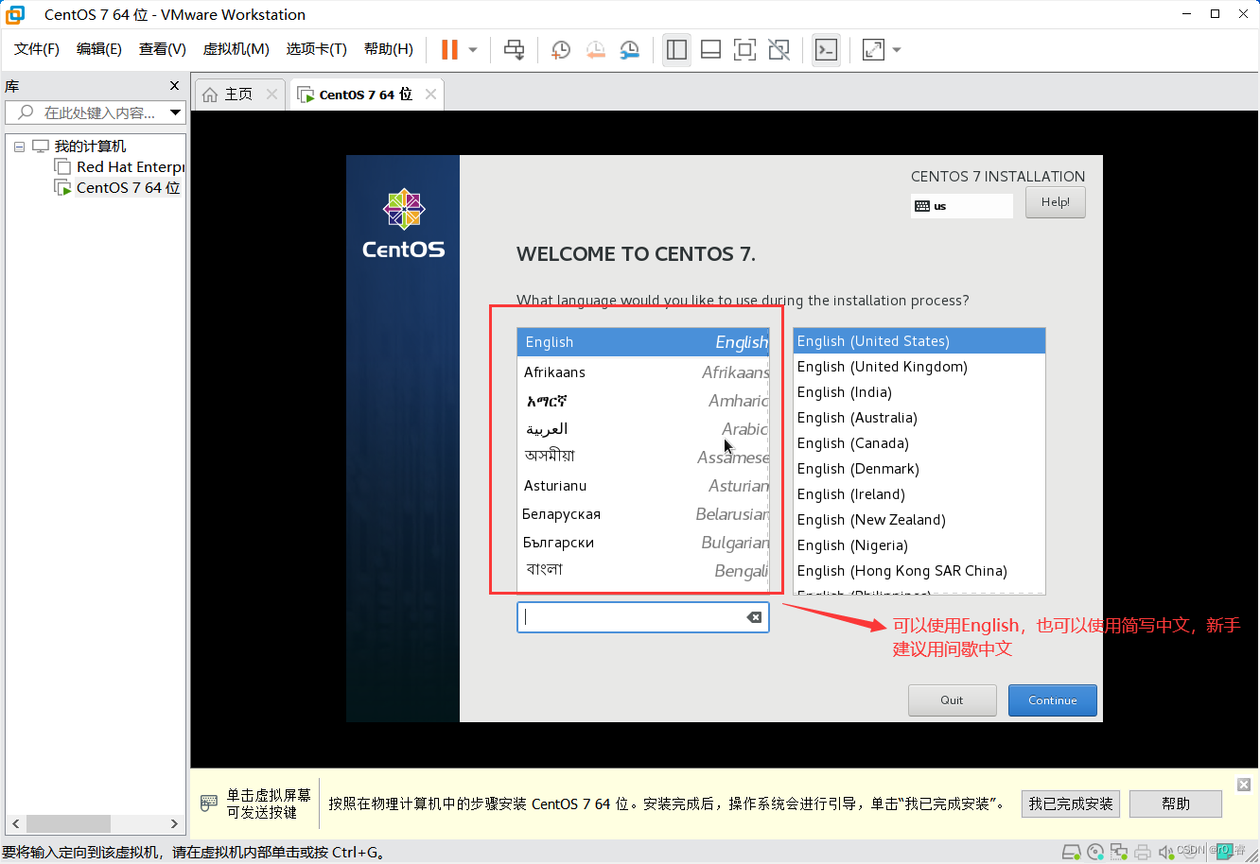Select the Assamese language row
Image resolution: width=1260 pixels, height=864 pixels.
643,458
